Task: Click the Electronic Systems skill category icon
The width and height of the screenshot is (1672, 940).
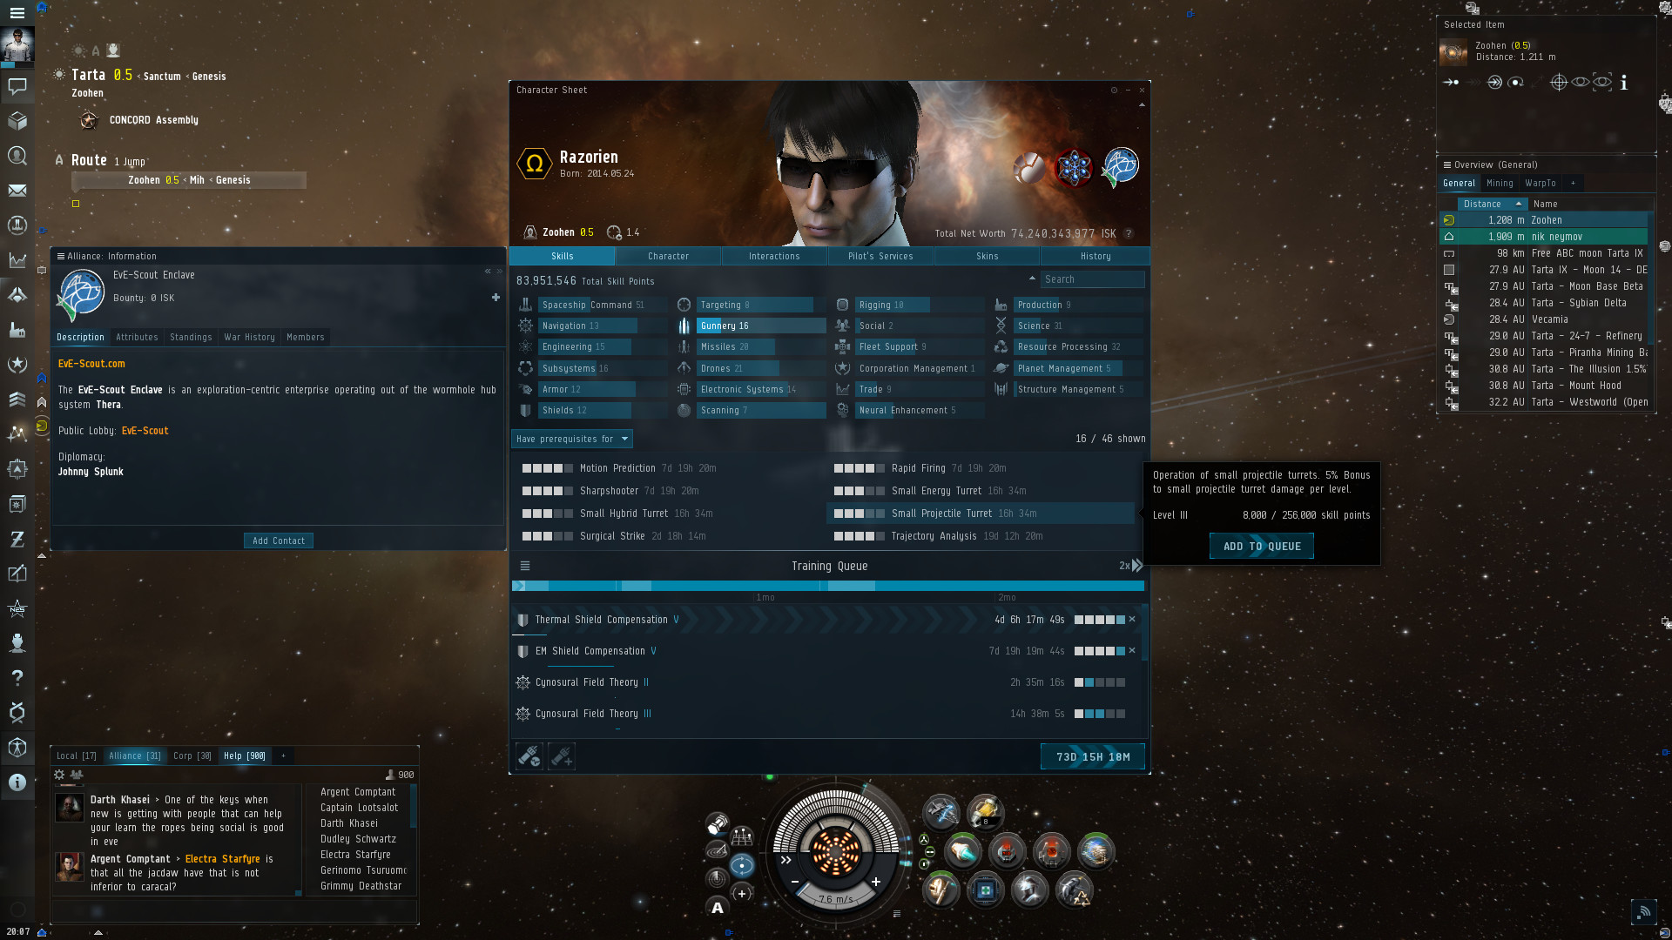Action: pyautogui.click(x=684, y=389)
